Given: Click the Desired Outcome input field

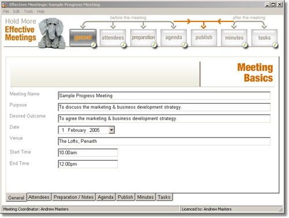Looking at the screenshot, I should coord(164,119).
